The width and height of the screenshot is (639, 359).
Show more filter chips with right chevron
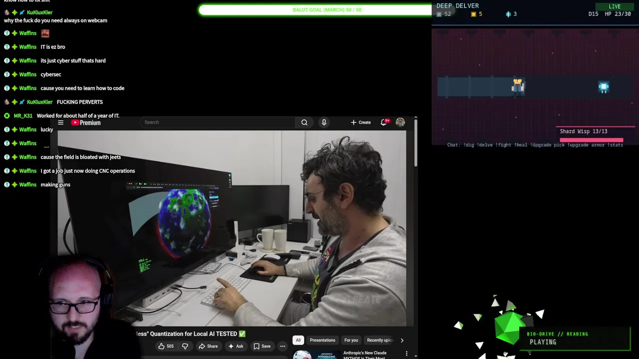click(x=402, y=340)
